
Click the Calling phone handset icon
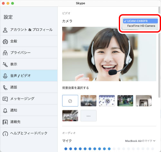5,87
